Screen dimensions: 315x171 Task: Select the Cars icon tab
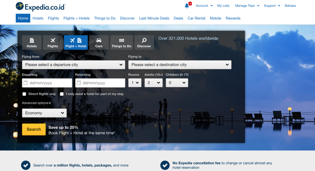[x=99, y=42]
